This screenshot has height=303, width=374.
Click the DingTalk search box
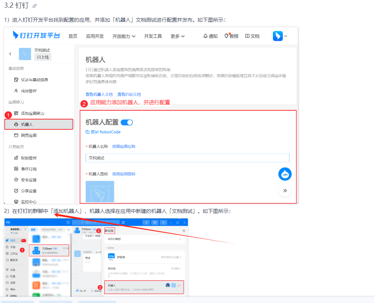96,222
